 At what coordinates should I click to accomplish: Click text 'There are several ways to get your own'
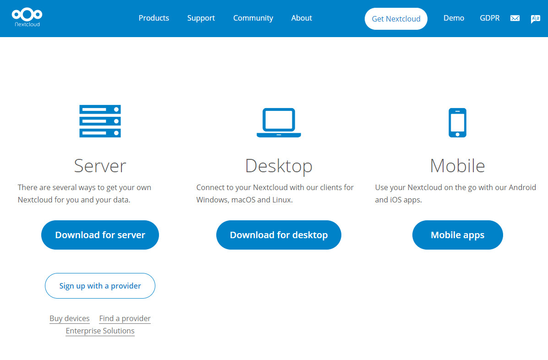click(84, 188)
